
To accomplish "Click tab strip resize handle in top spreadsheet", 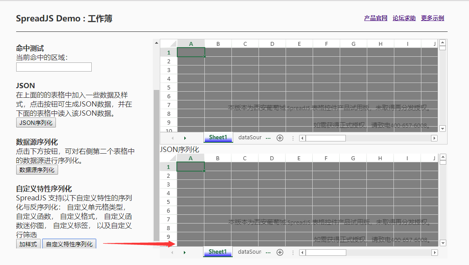I will [293, 138].
